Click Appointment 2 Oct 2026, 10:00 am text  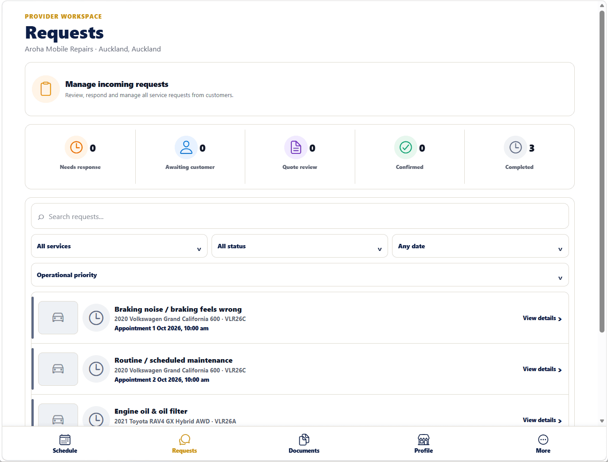click(x=161, y=380)
